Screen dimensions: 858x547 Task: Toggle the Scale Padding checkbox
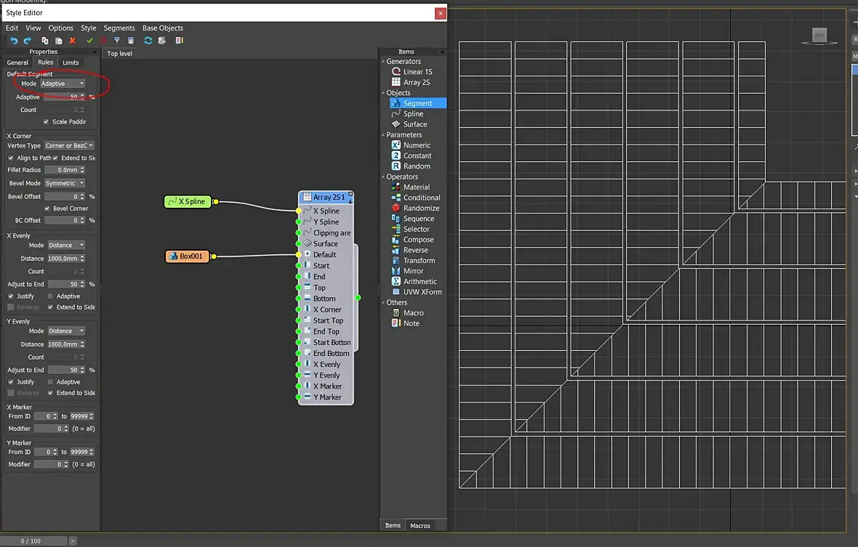click(46, 122)
